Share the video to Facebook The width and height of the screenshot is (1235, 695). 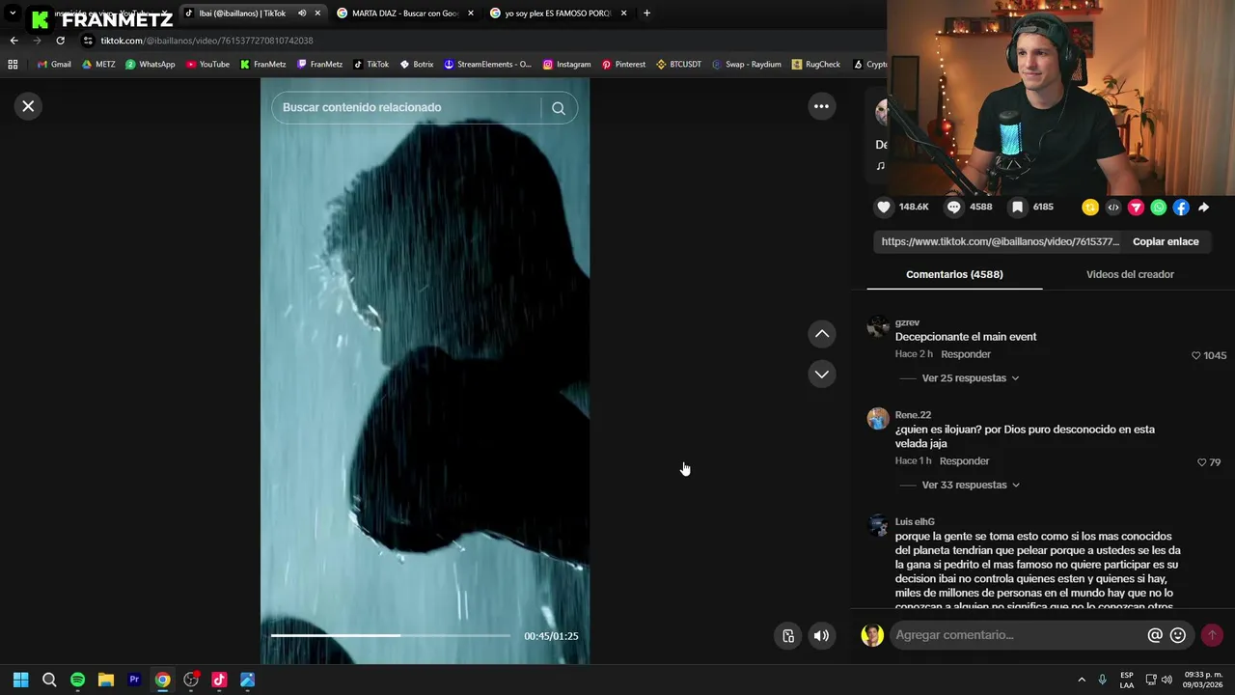pos(1181,208)
